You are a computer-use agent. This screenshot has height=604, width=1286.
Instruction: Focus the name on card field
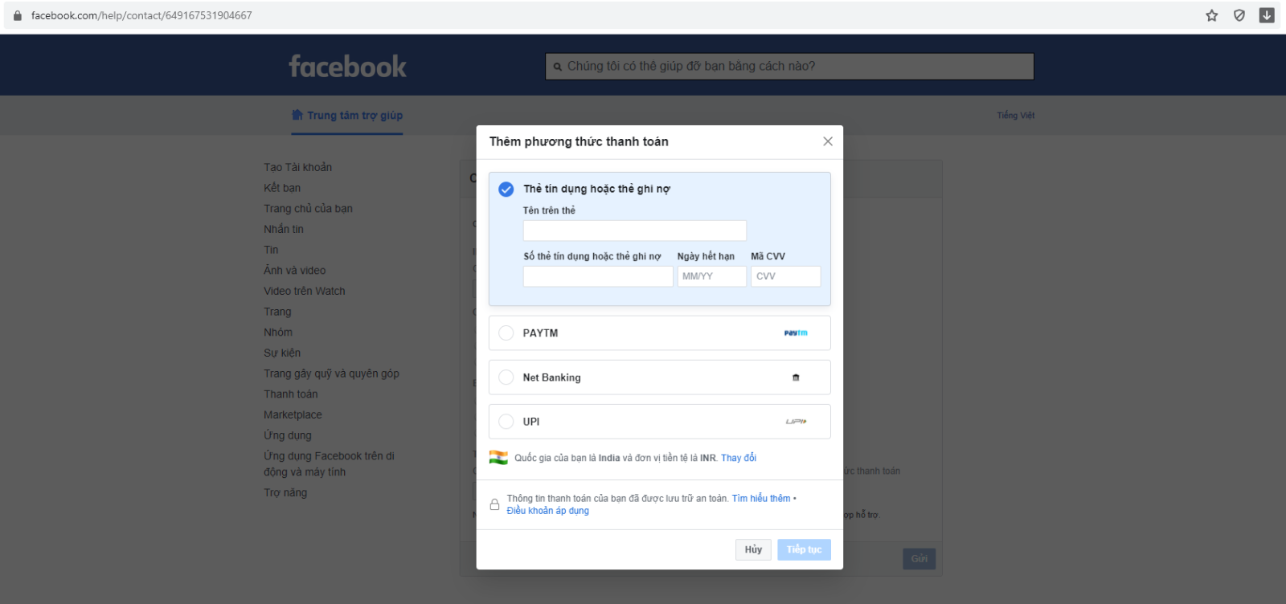point(635,231)
